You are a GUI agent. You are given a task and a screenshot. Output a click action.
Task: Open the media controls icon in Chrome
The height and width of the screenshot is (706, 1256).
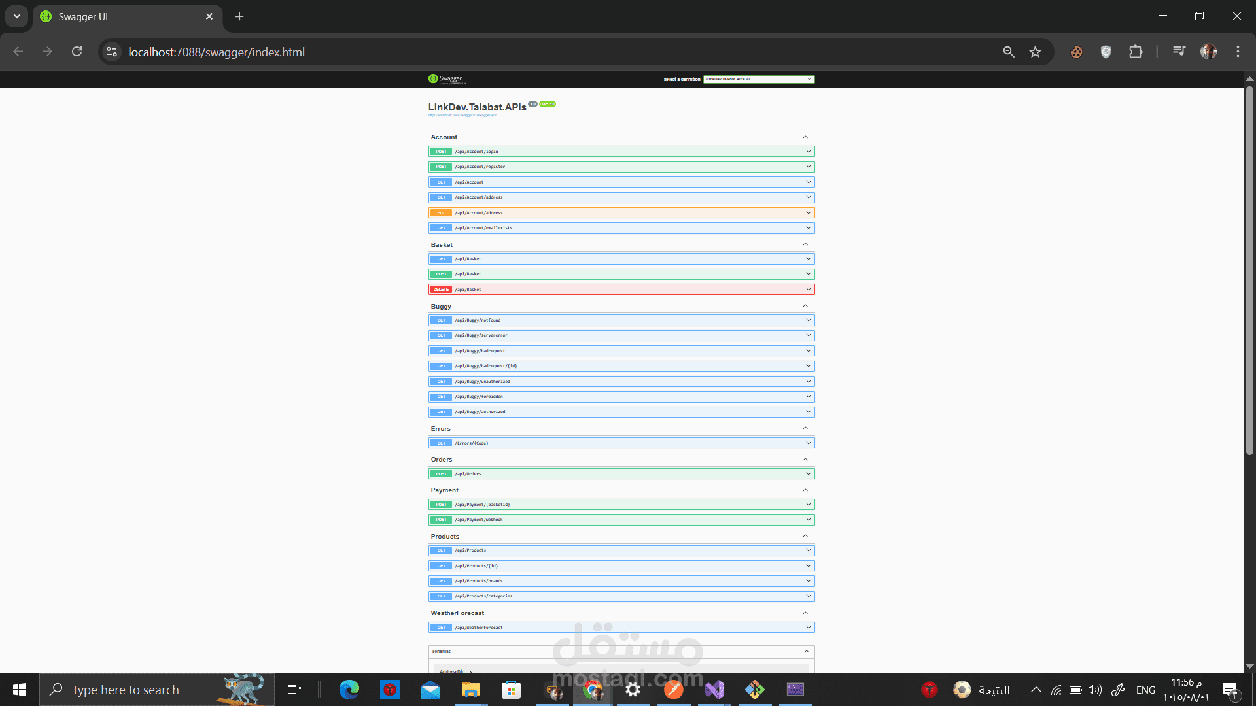pos(1179,52)
